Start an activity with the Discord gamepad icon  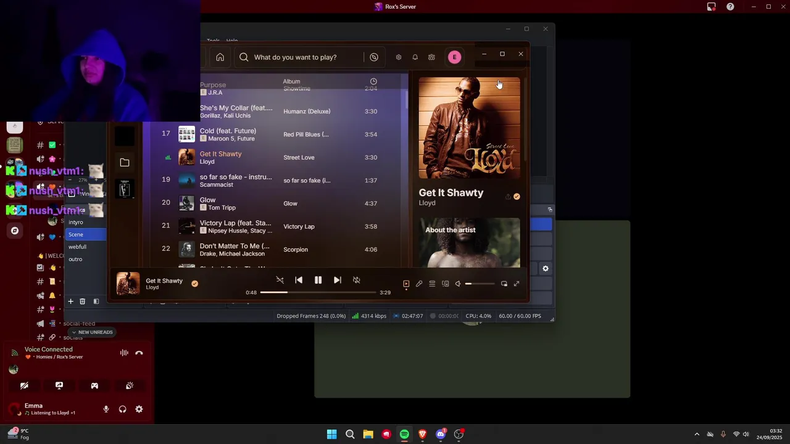94,385
